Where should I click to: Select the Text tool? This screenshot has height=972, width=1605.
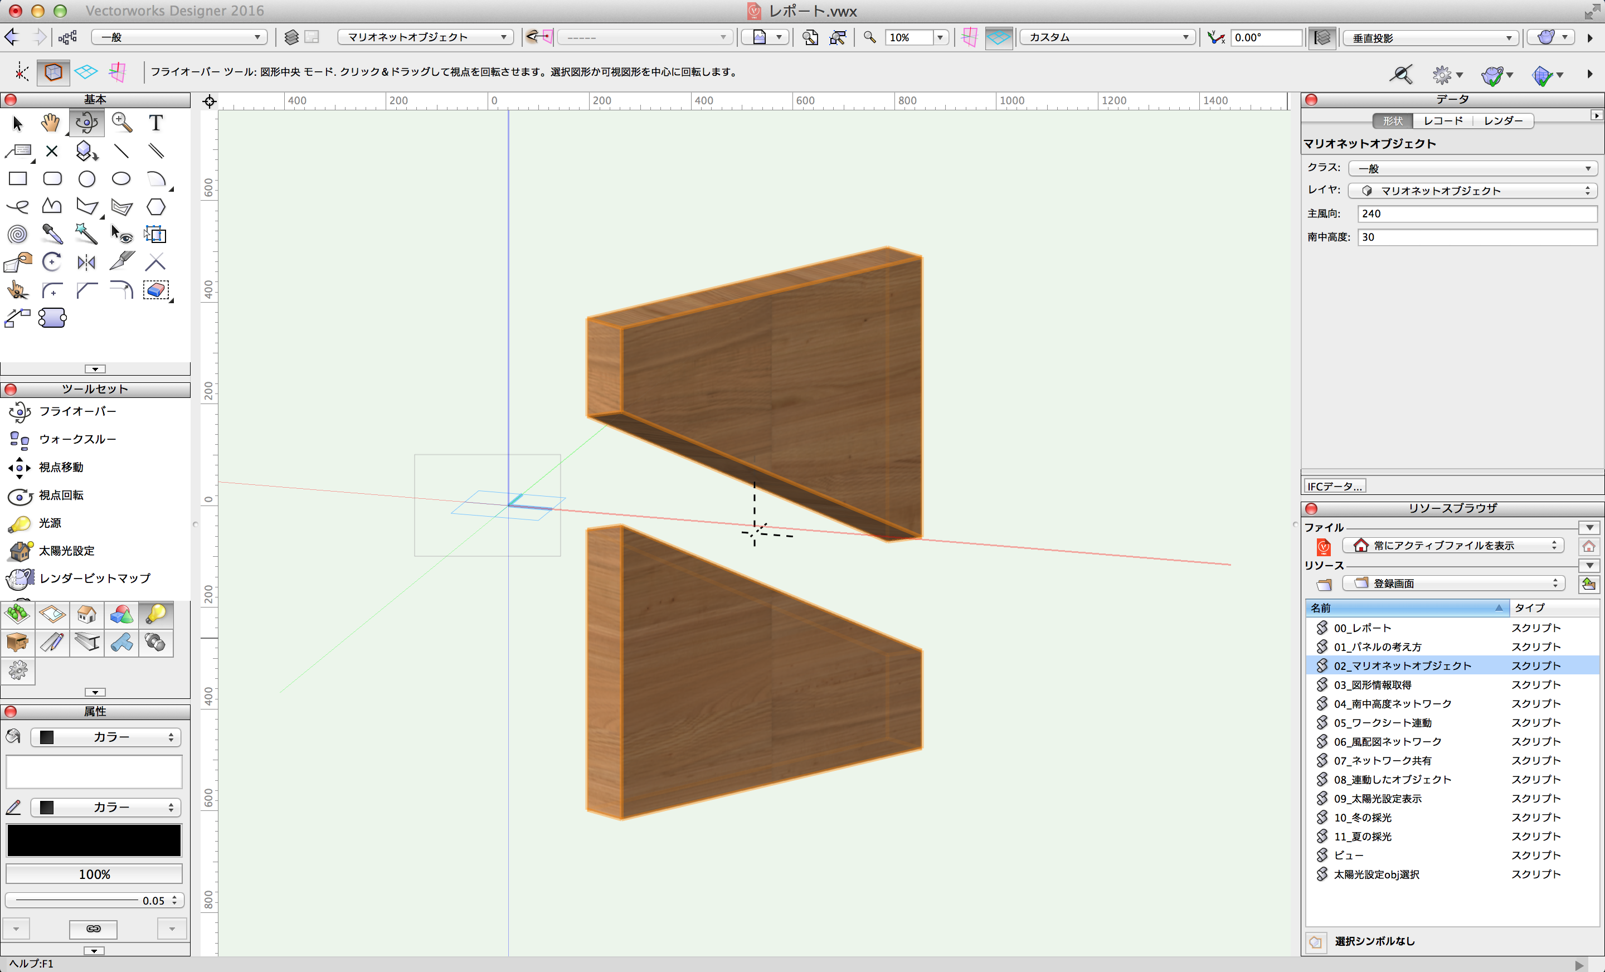click(x=155, y=123)
